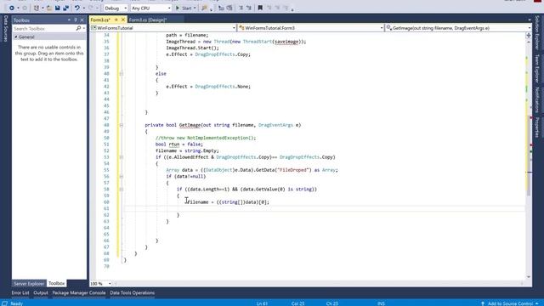Click Add to Source Control
The width and height of the screenshot is (544, 306).
[510, 303]
